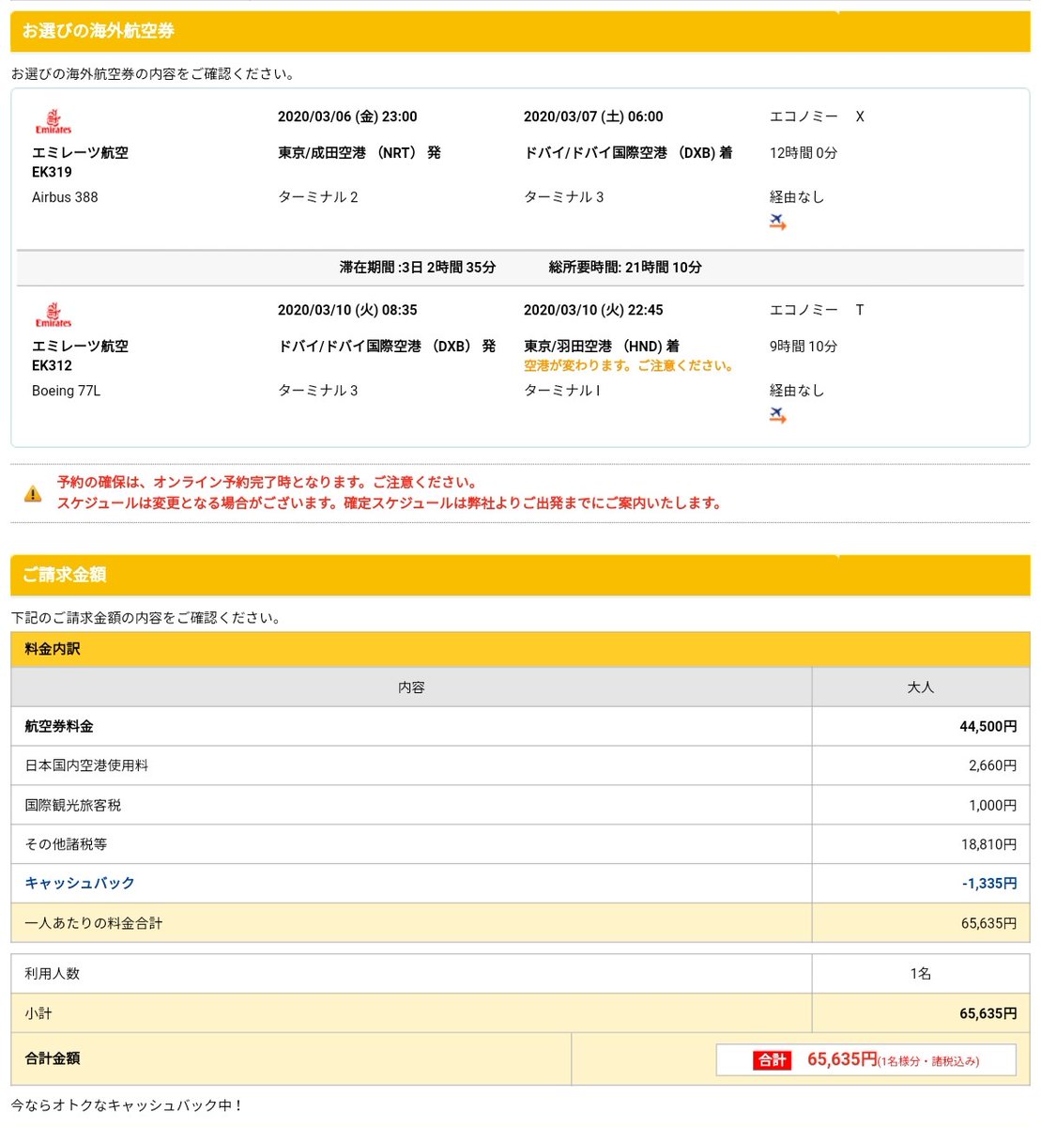Click the その他諸税等 row label
The height and width of the screenshot is (1127, 1041).
pyautogui.click(x=66, y=845)
